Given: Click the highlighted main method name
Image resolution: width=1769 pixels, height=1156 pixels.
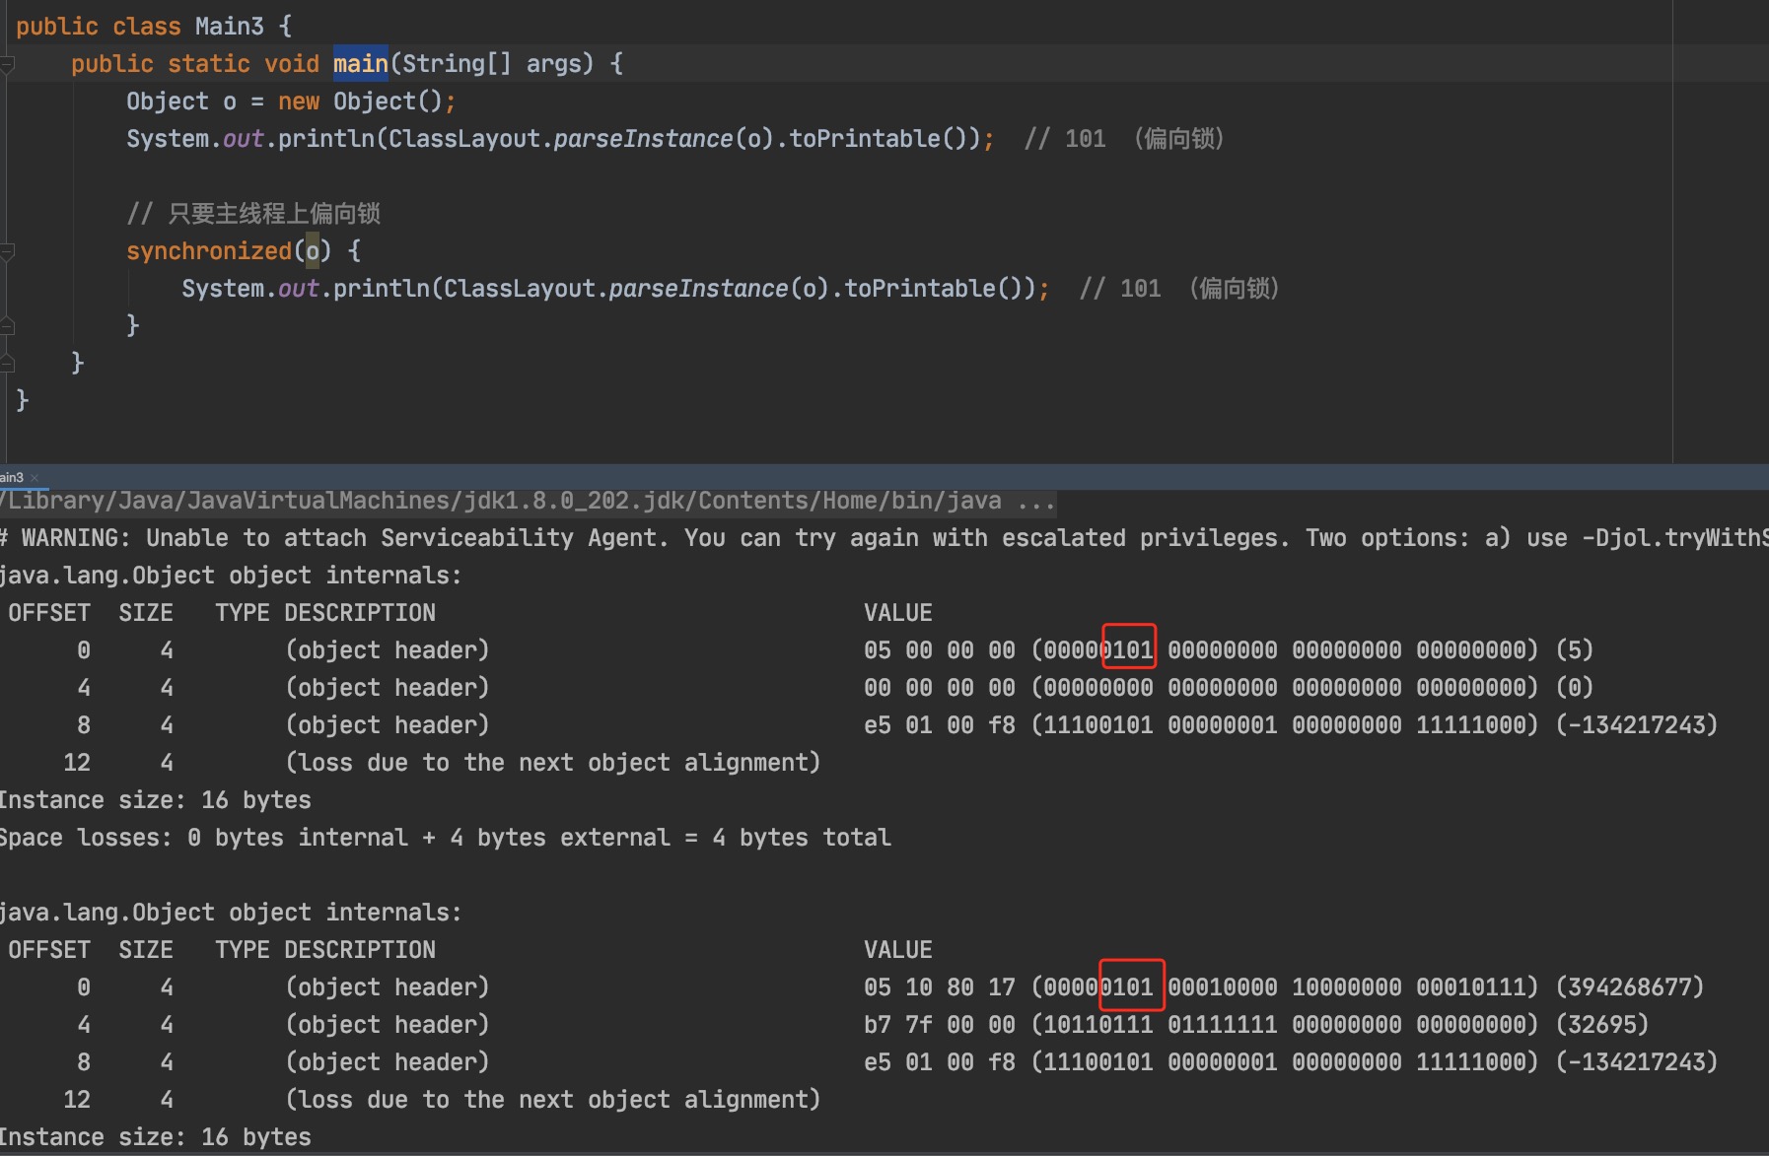Looking at the screenshot, I should [360, 64].
